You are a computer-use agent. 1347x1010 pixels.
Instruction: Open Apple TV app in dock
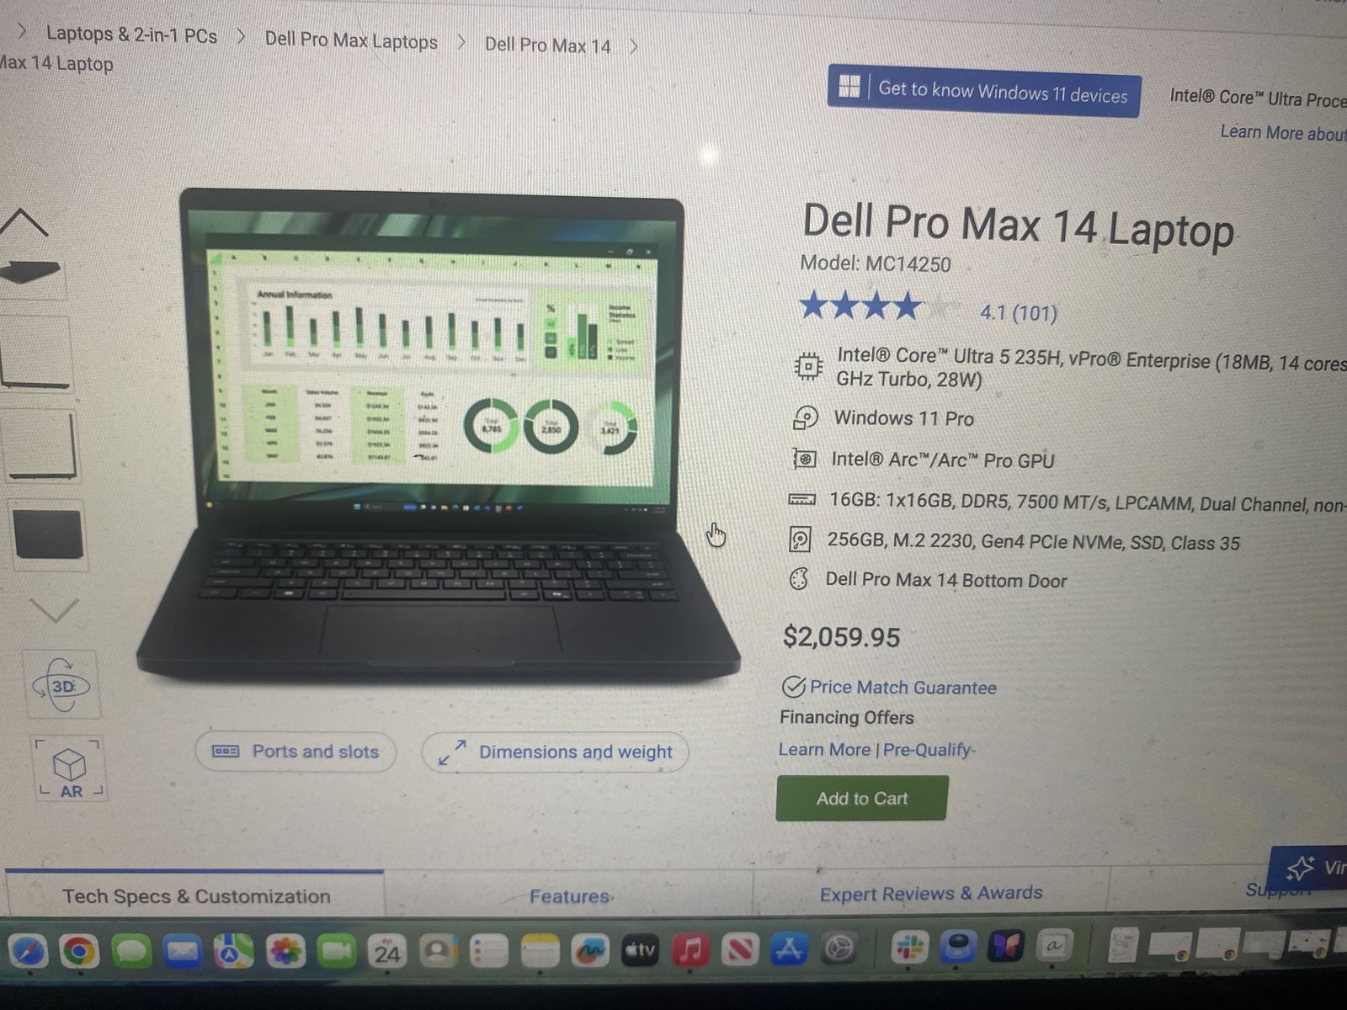pyautogui.click(x=640, y=951)
